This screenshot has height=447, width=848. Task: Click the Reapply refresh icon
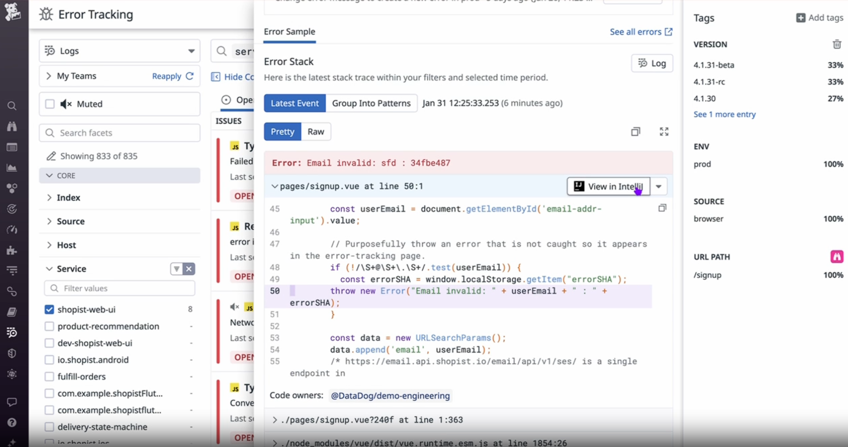tap(190, 76)
